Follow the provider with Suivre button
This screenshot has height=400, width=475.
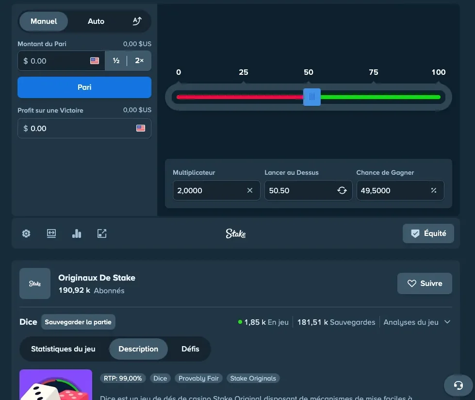click(425, 283)
